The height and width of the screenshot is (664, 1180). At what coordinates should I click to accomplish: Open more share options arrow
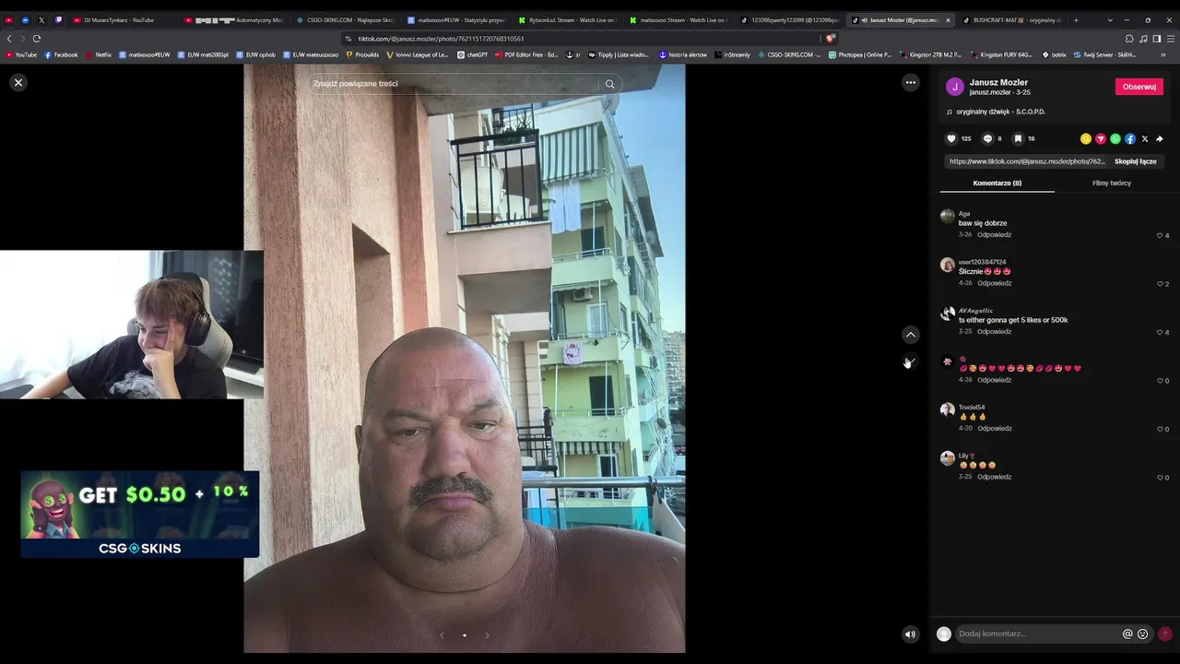pos(1160,139)
